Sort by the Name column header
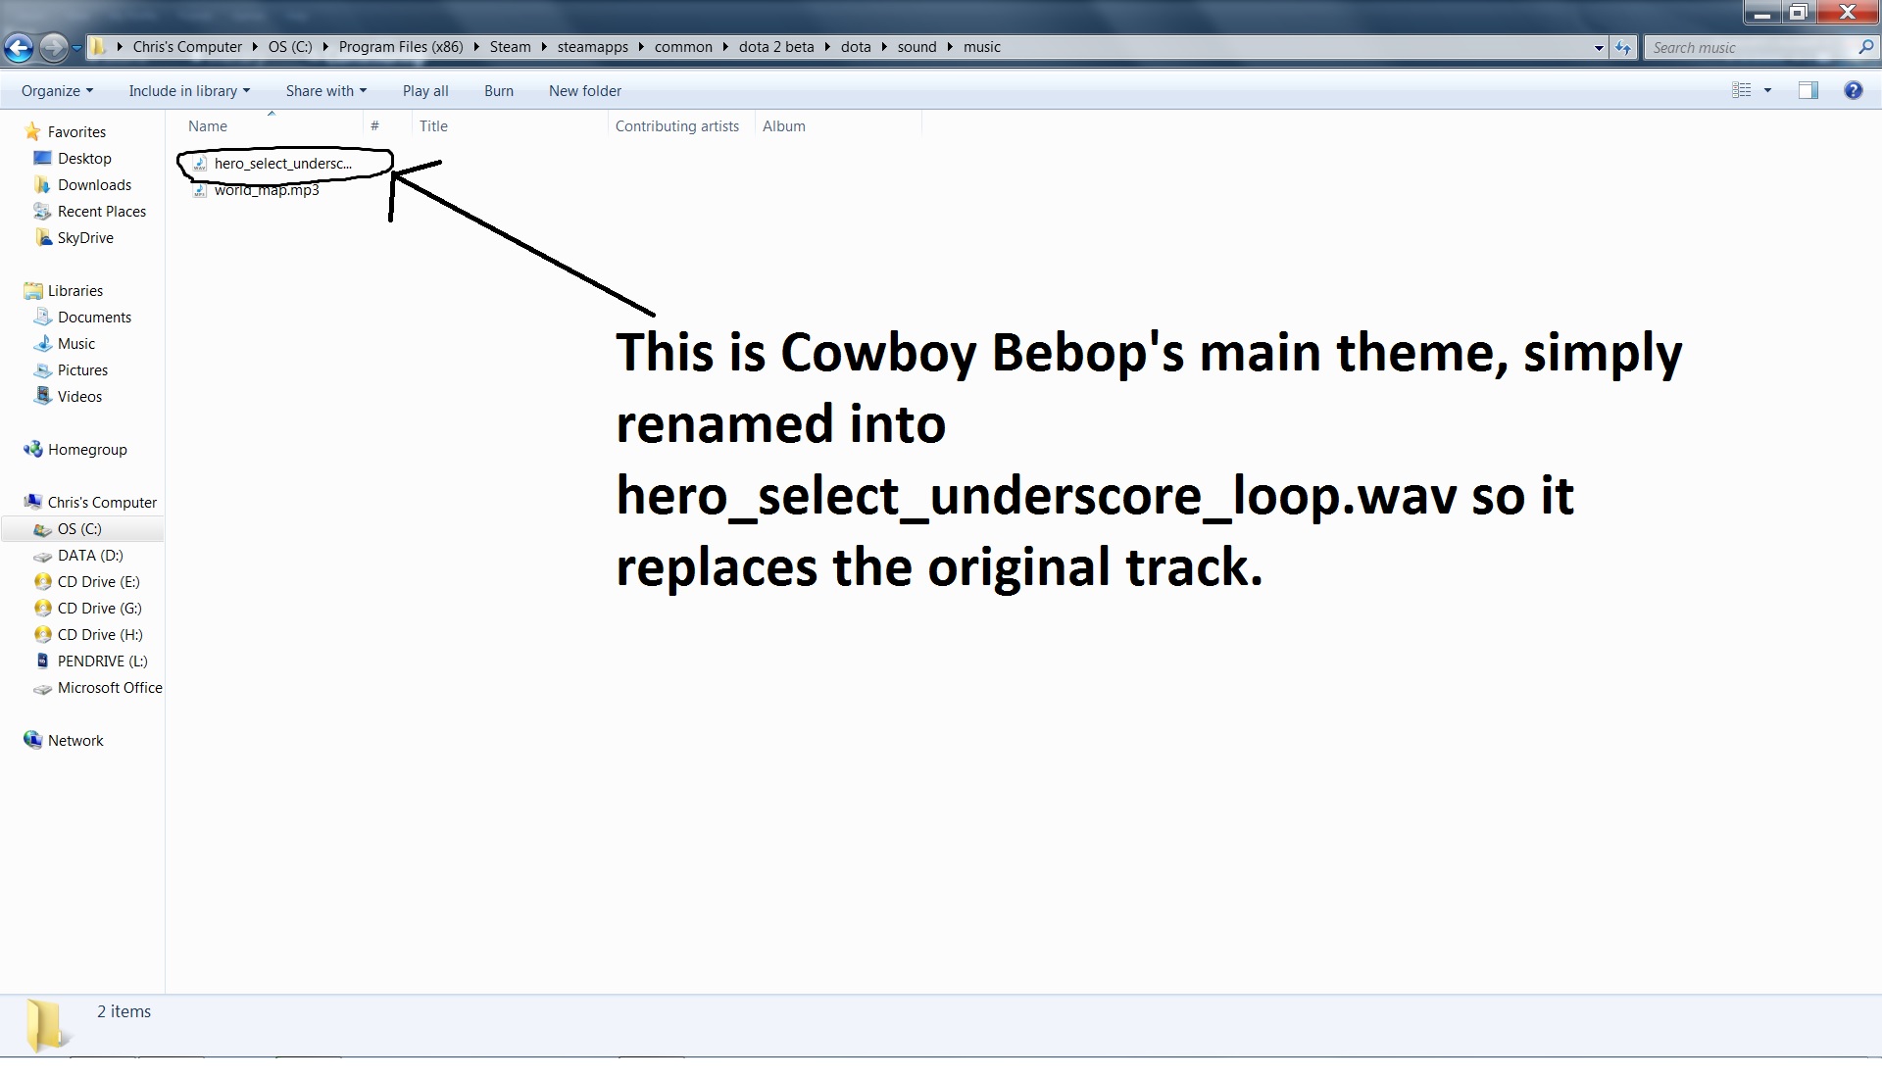 click(x=208, y=126)
